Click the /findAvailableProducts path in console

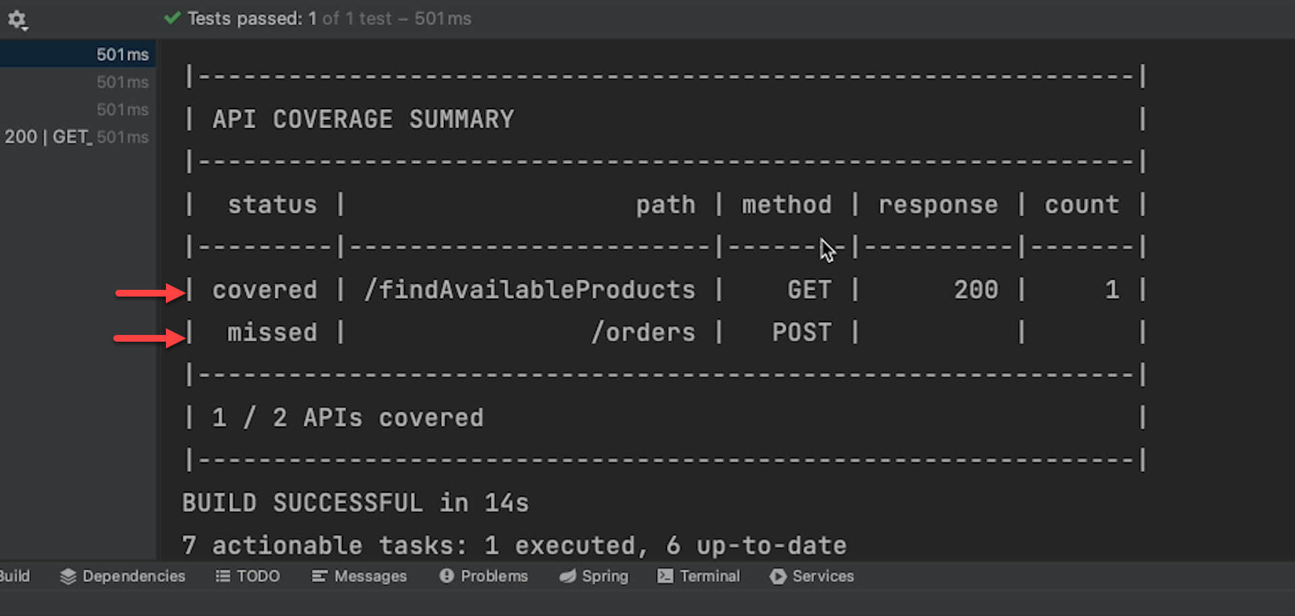[x=529, y=290]
